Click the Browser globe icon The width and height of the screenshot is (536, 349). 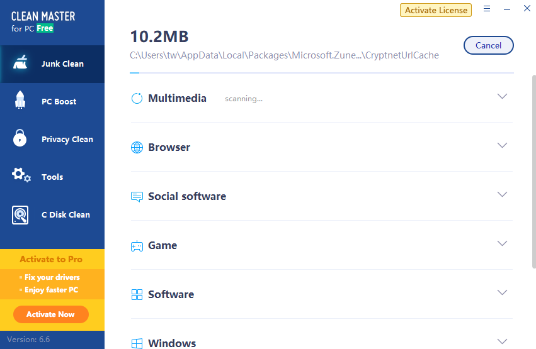[137, 147]
